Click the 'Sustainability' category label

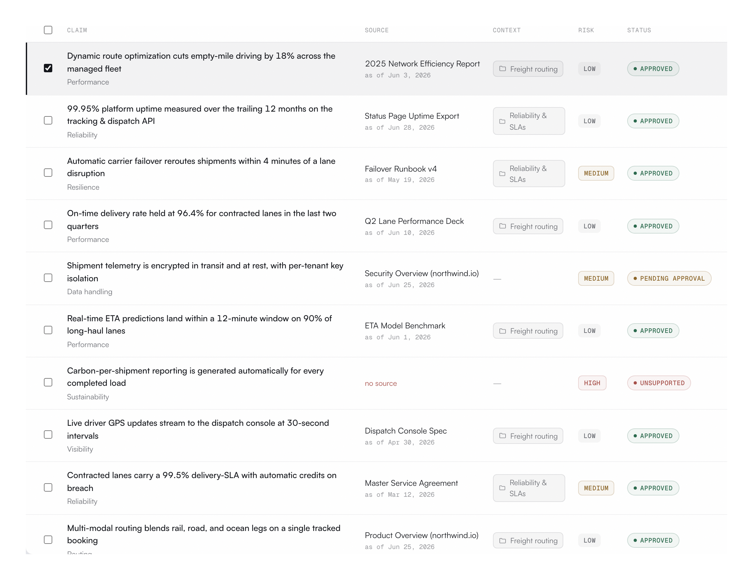point(88,397)
